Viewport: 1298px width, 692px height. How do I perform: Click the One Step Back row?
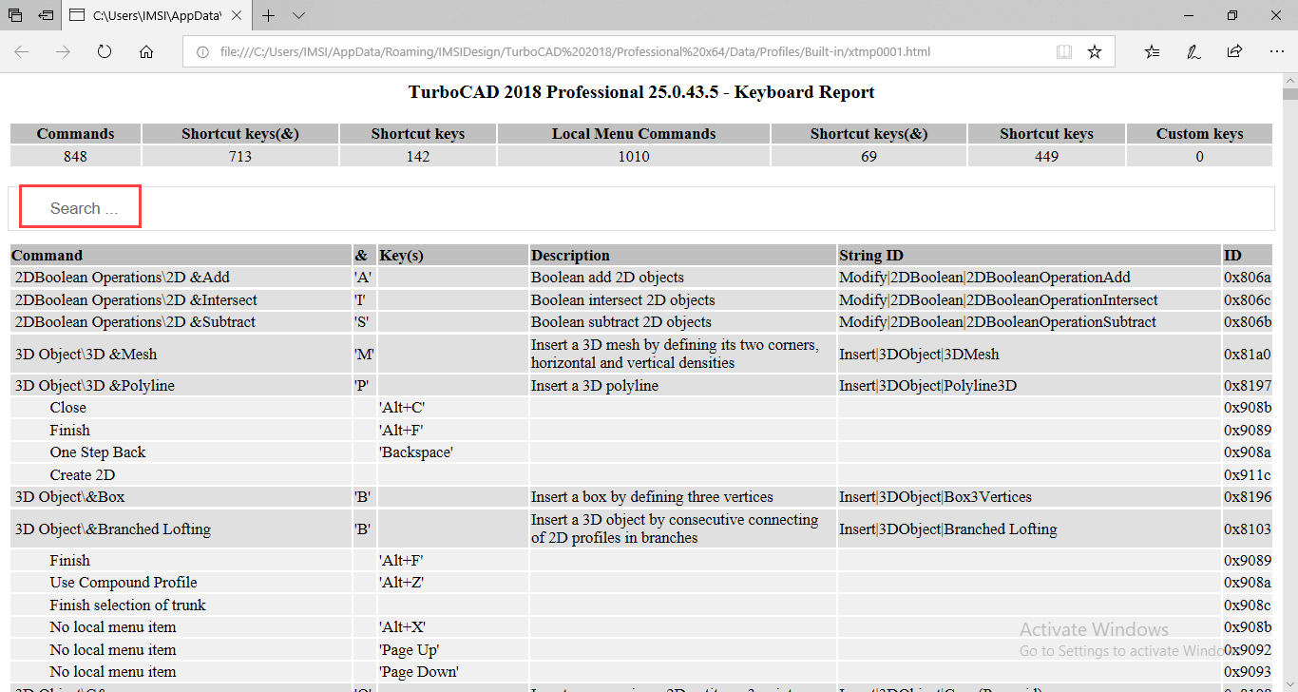pos(641,452)
